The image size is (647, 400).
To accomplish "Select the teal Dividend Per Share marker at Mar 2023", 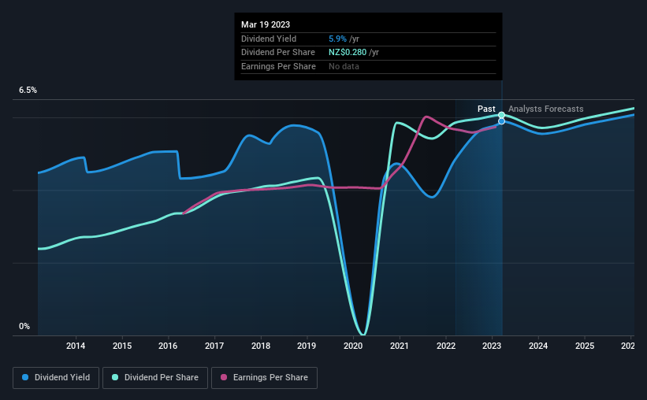I will (502, 115).
